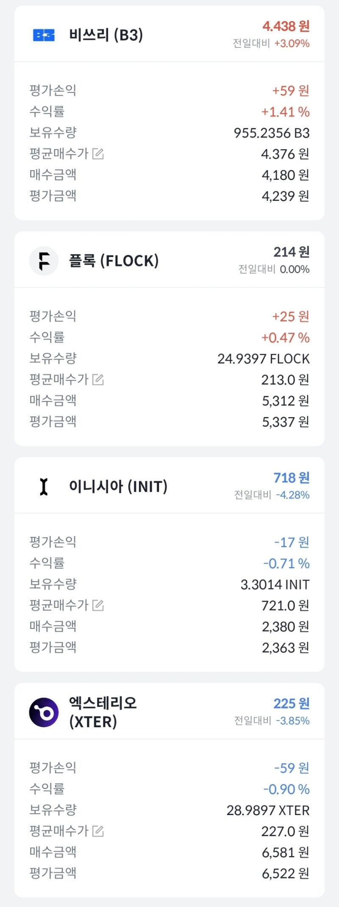The height and width of the screenshot is (907, 339).
Task: Click INIT daily change -4.28%
Action: [292, 495]
